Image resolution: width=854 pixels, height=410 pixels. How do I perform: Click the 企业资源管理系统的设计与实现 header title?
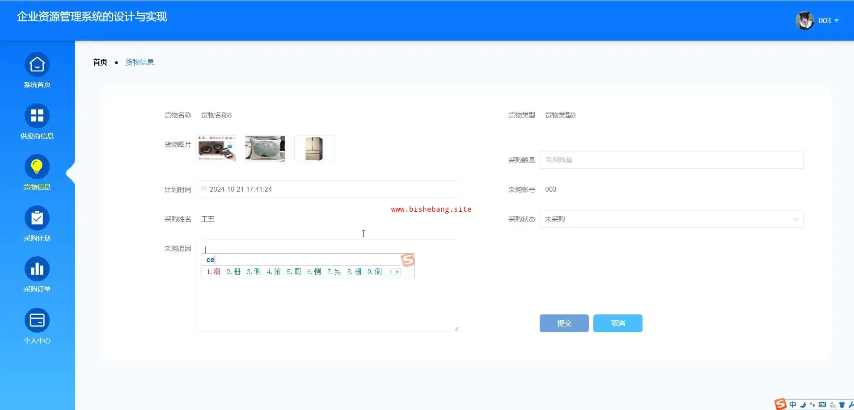92,17
